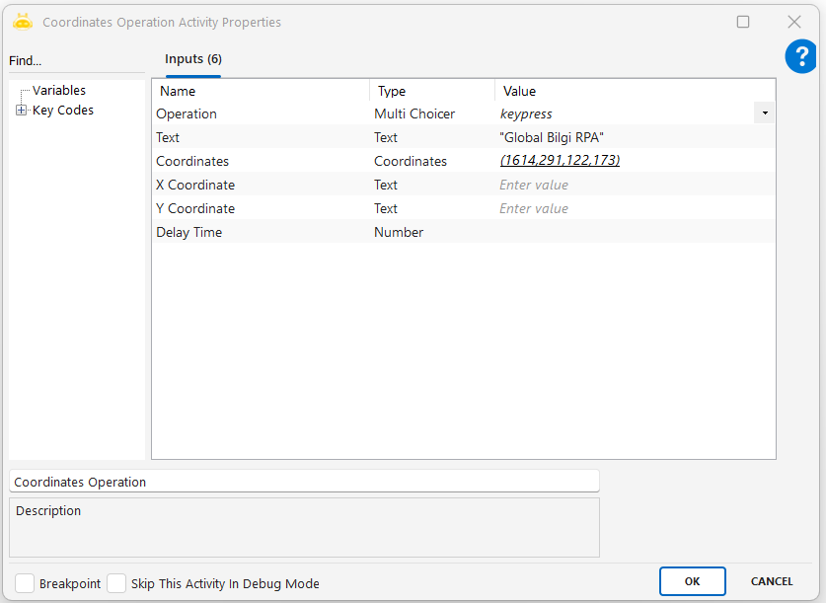Edit the Coordinates Operation name field
Screen dimensions: 826x603
[304, 482]
